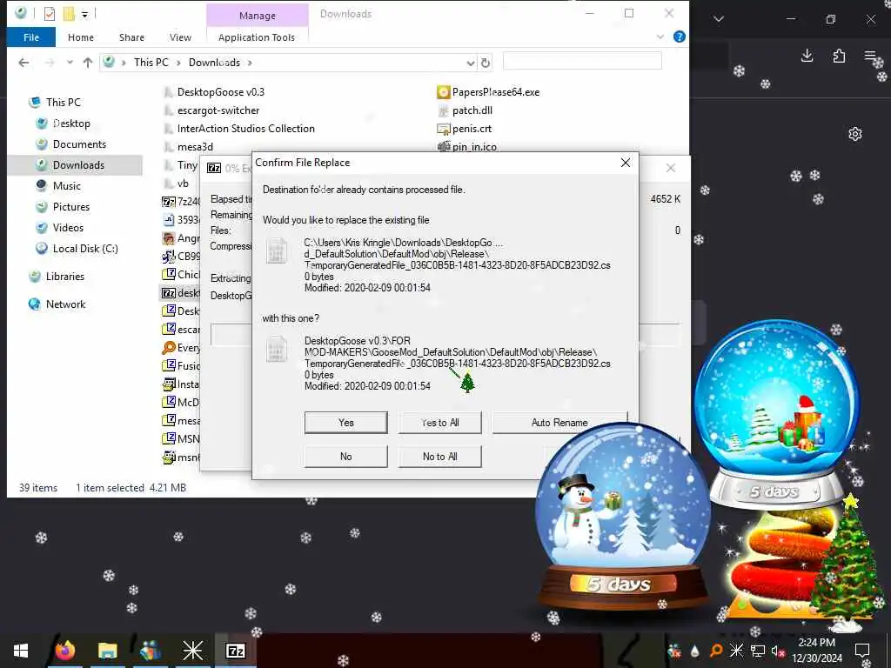Open the address bar history dropdown
Image resolution: width=891 pixels, height=668 pixels.
[471, 63]
